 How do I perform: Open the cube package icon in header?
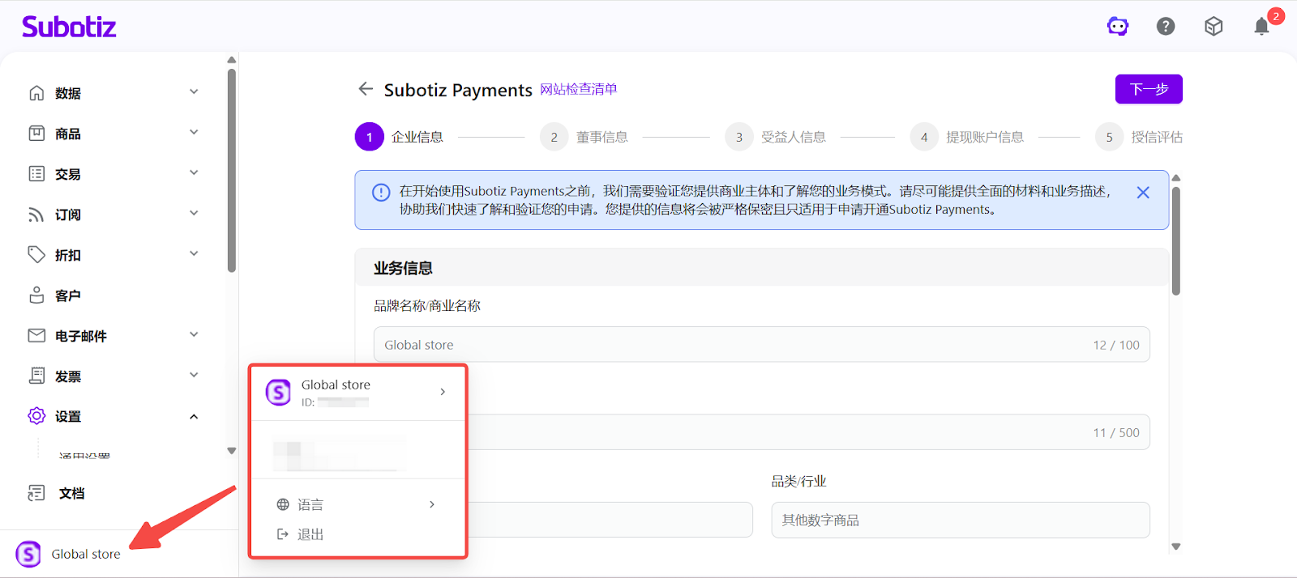pyautogui.click(x=1214, y=27)
